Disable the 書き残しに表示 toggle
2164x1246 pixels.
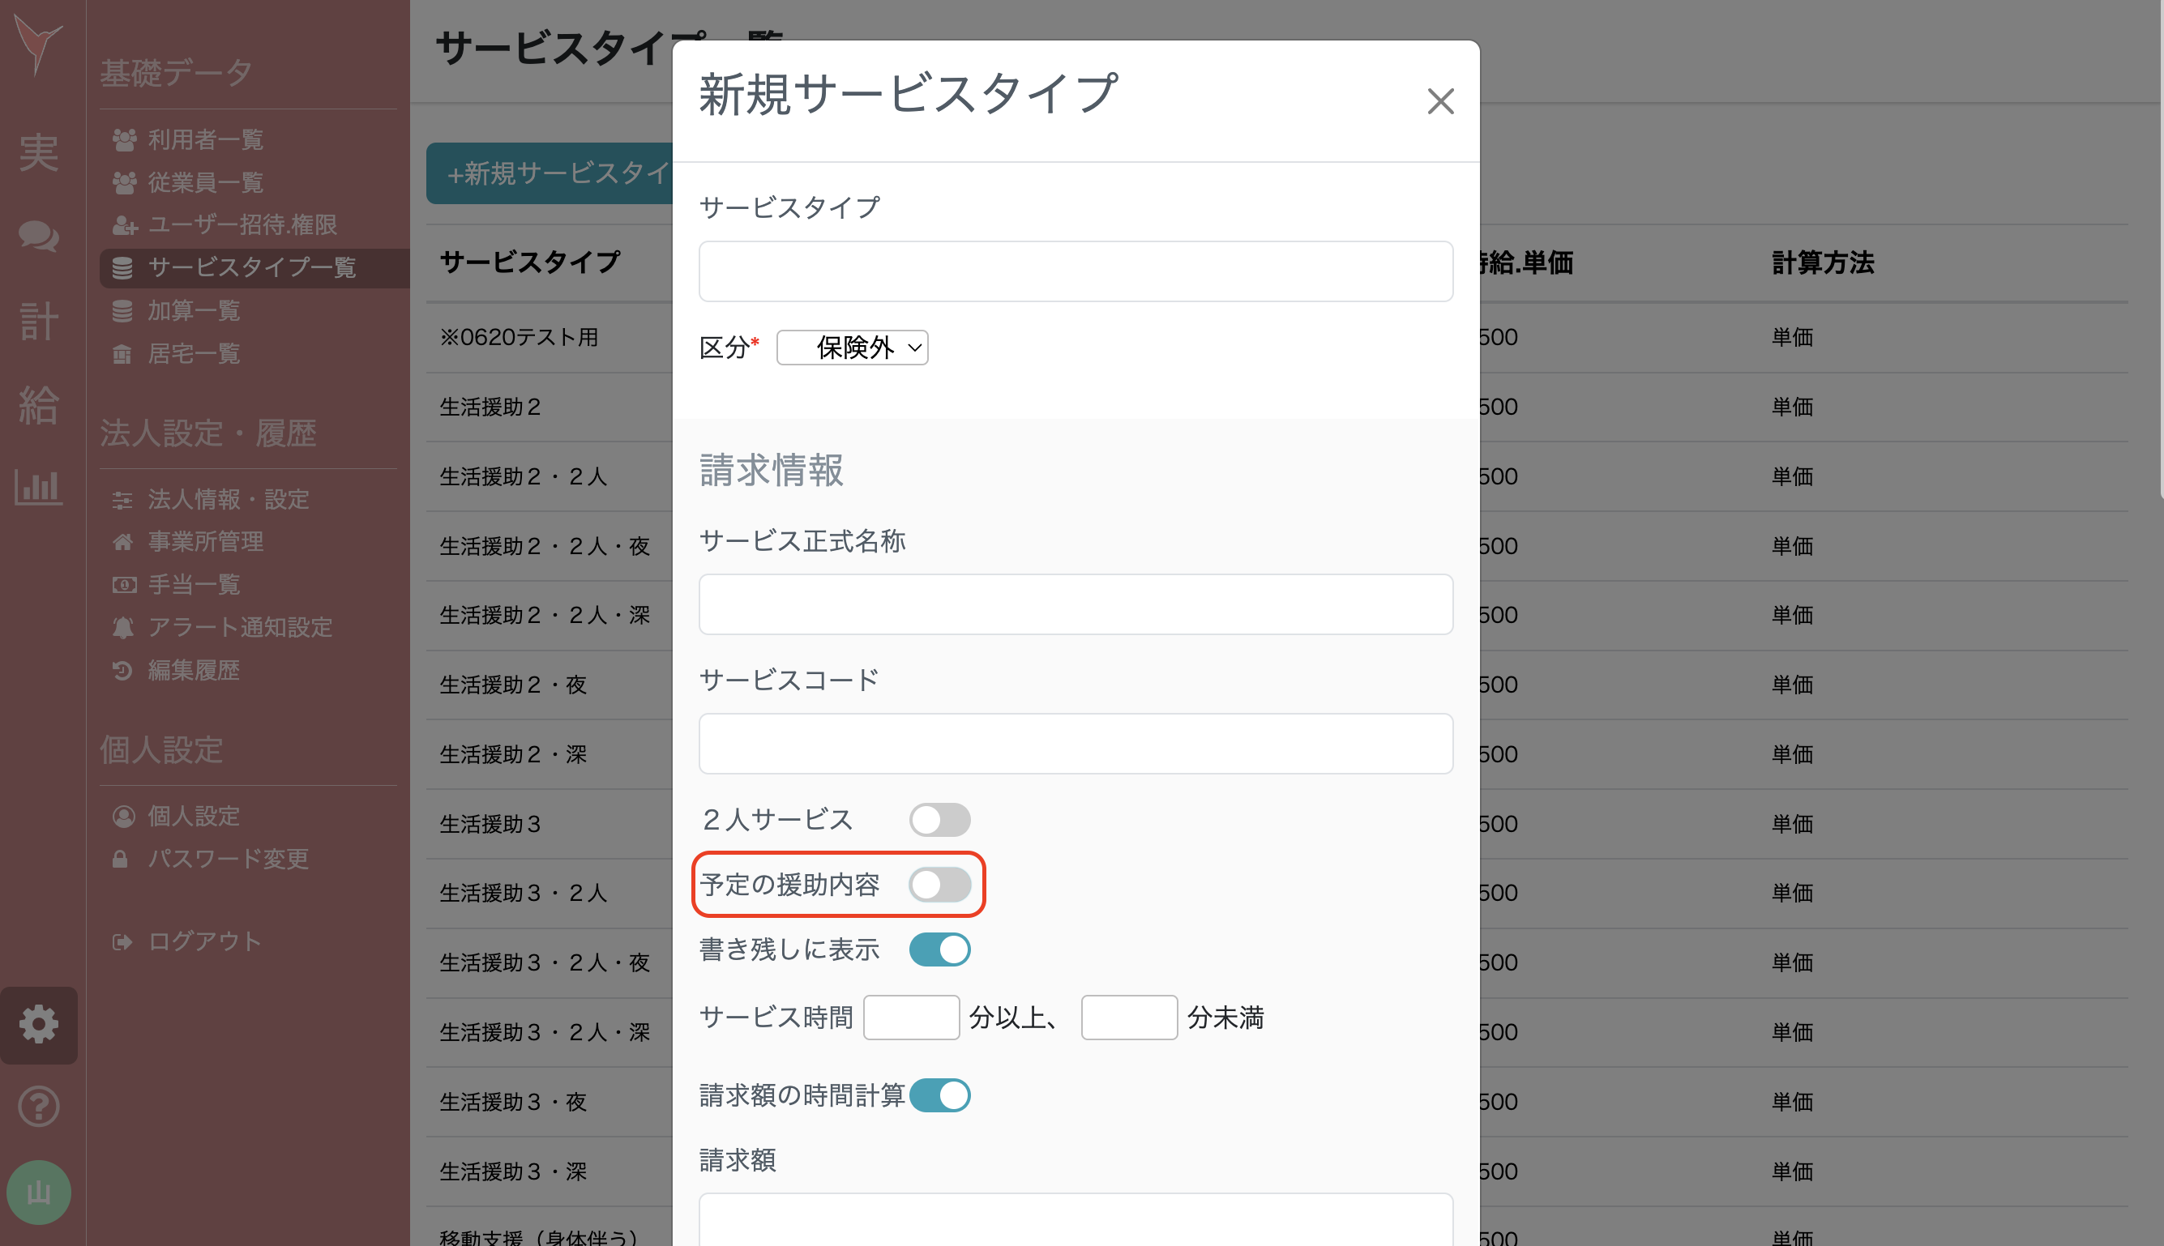[939, 948]
